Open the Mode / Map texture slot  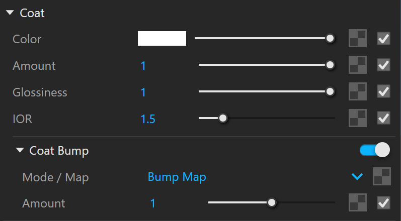point(381,176)
